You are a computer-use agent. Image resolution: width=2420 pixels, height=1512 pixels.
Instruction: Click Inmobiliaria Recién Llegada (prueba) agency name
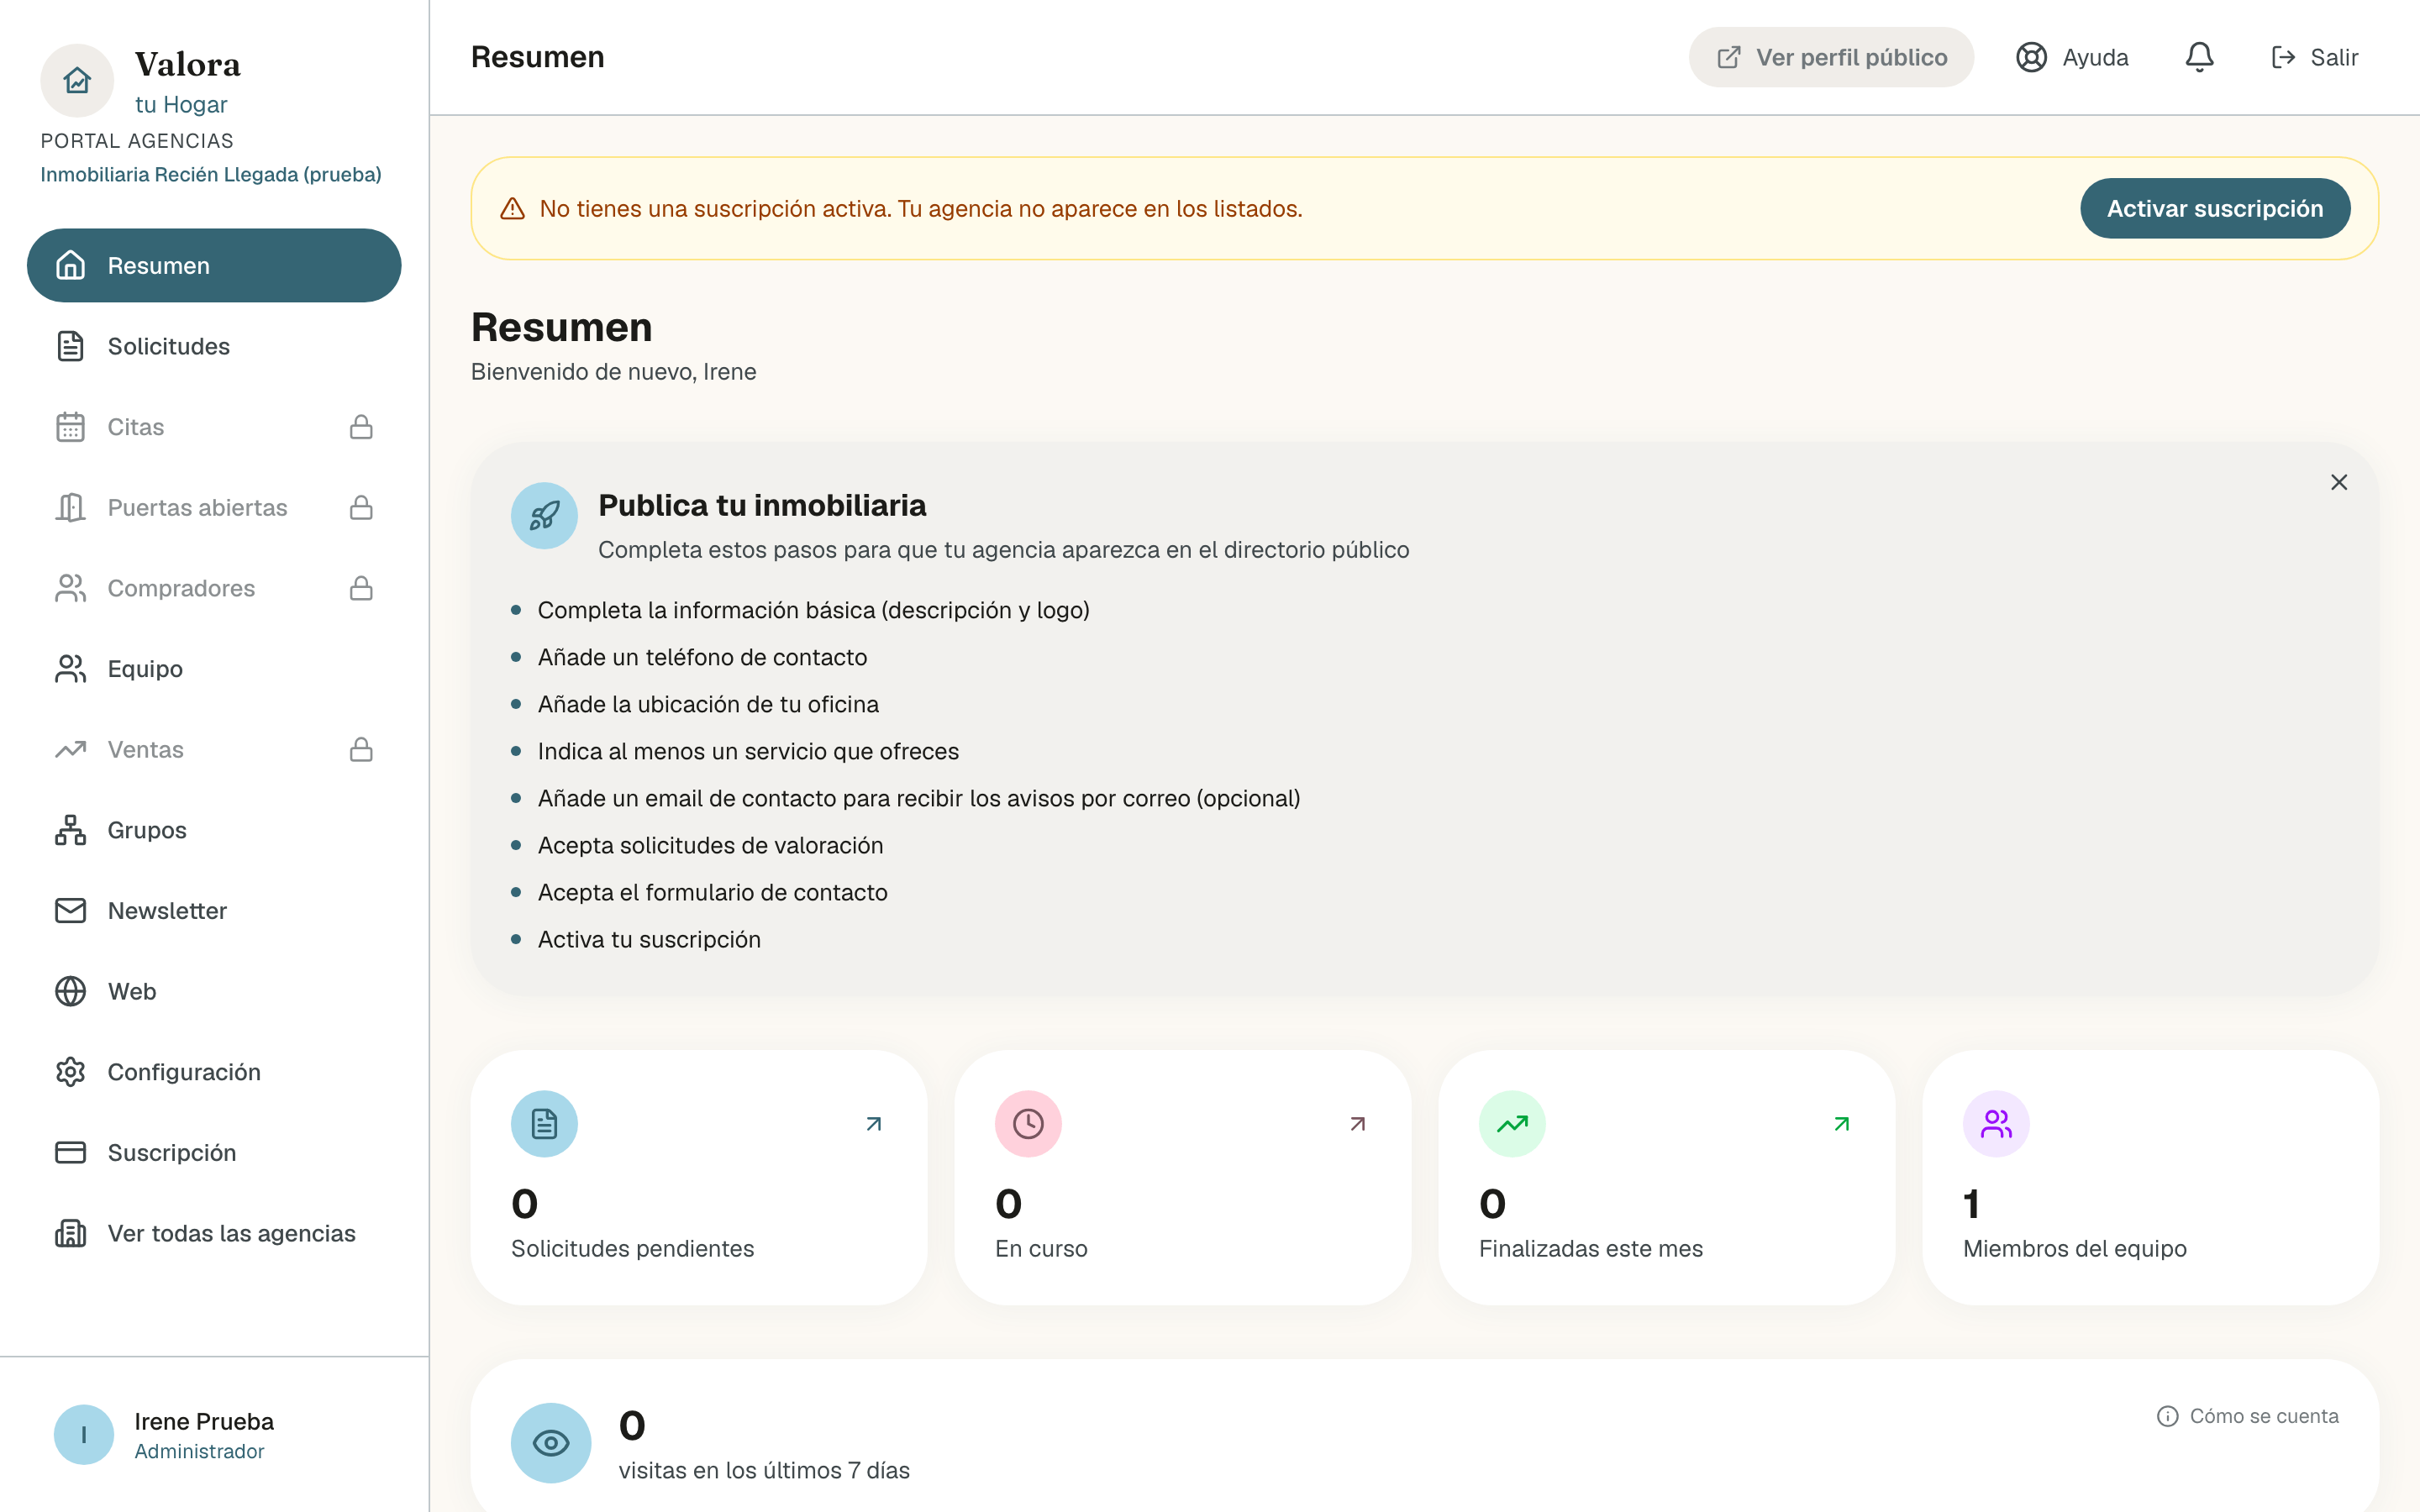coord(211,174)
